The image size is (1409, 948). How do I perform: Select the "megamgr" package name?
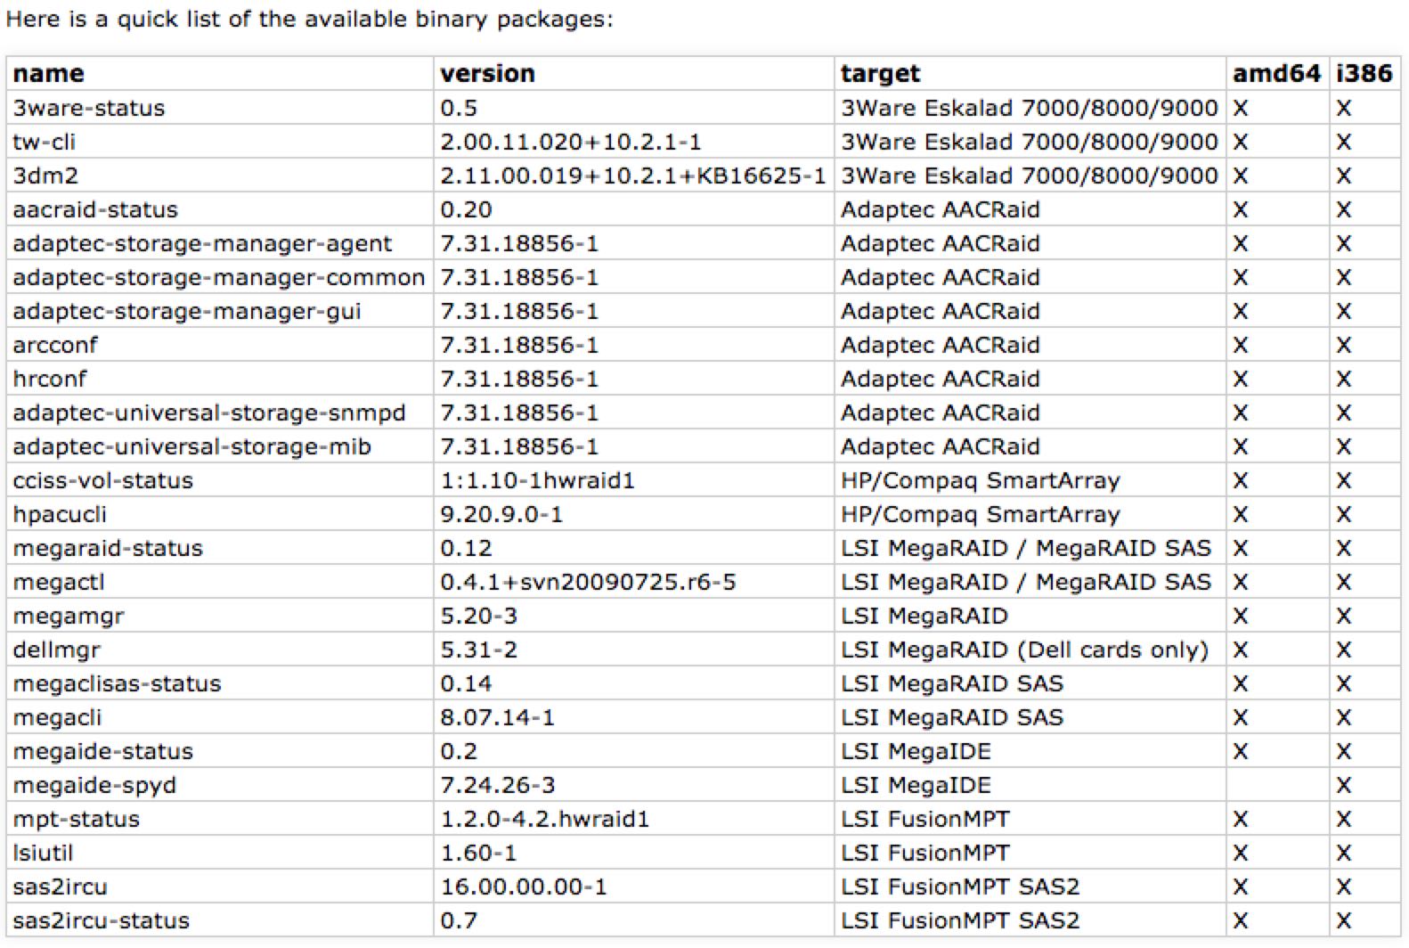tap(69, 616)
